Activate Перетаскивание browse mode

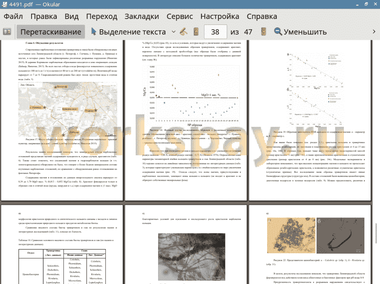point(51,32)
